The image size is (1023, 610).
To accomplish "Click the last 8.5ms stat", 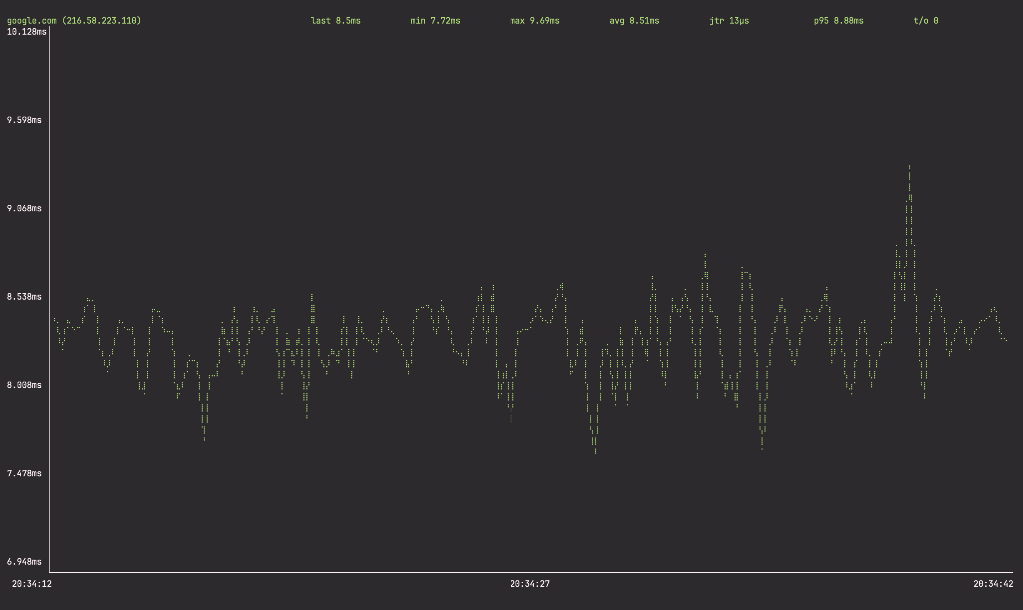I will [x=335, y=21].
